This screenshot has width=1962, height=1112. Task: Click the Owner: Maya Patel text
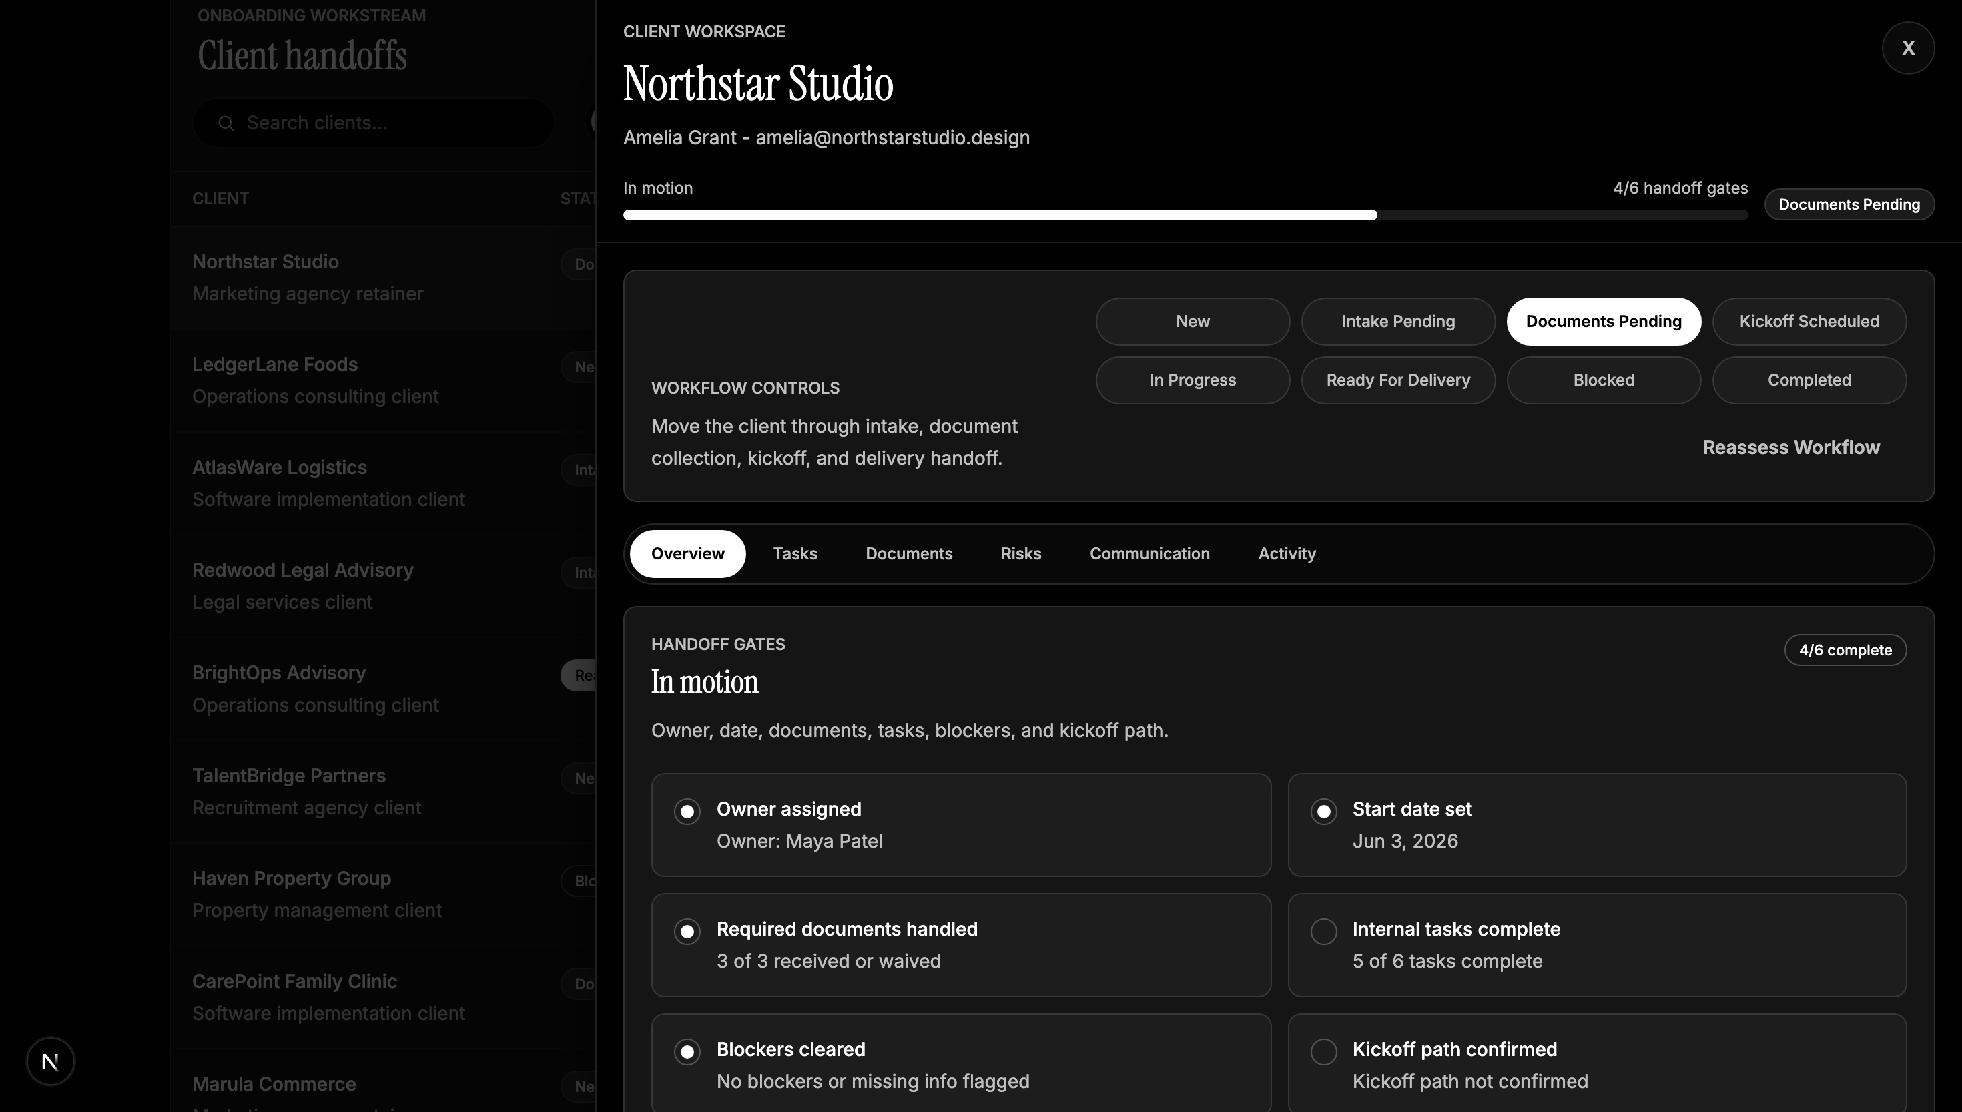[799, 841]
